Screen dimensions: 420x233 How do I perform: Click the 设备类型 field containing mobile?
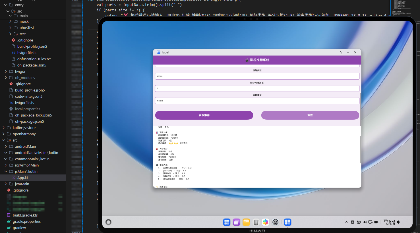pos(257,101)
